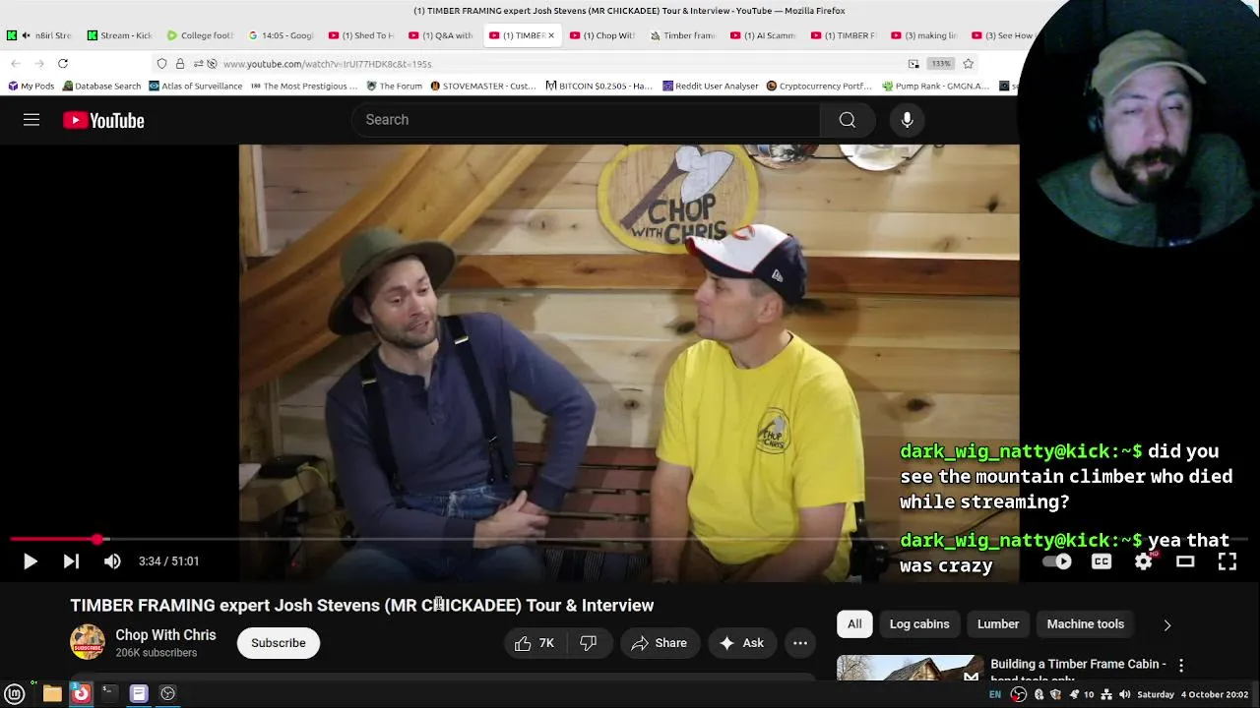This screenshot has width=1260, height=708.
Task: Go forward in Firefox history
Action: click(x=39, y=64)
